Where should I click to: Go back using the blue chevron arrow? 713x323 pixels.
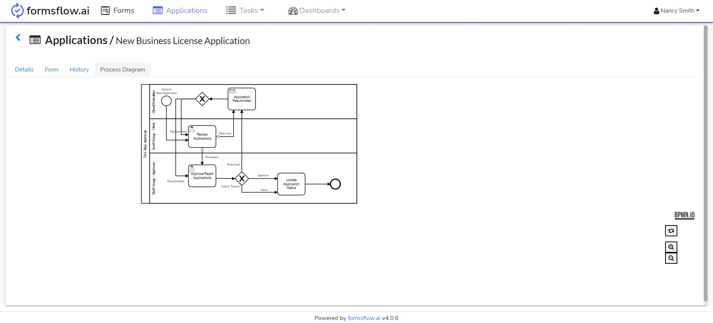[18, 37]
